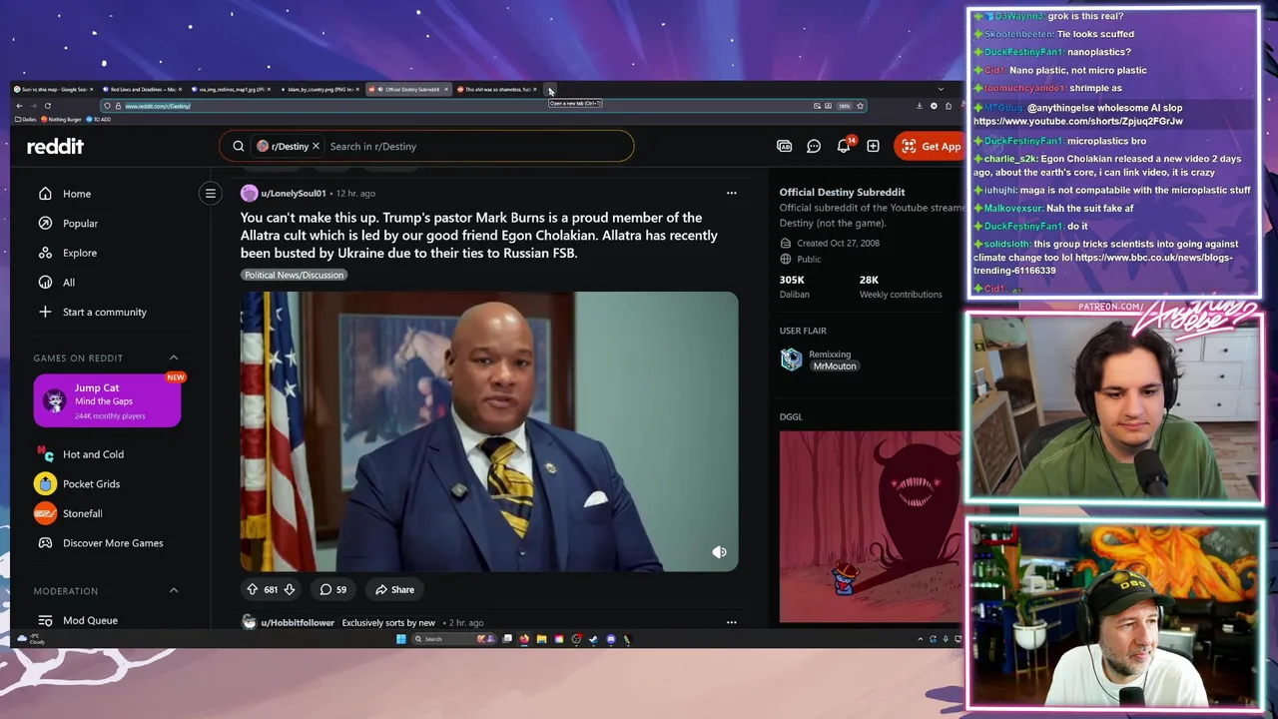
Task: Click the search magnifier icon
Action: point(238,146)
